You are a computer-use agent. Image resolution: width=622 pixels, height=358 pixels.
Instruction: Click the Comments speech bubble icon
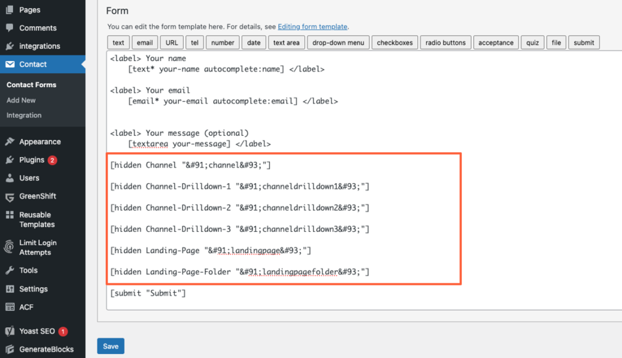coord(10,28)
